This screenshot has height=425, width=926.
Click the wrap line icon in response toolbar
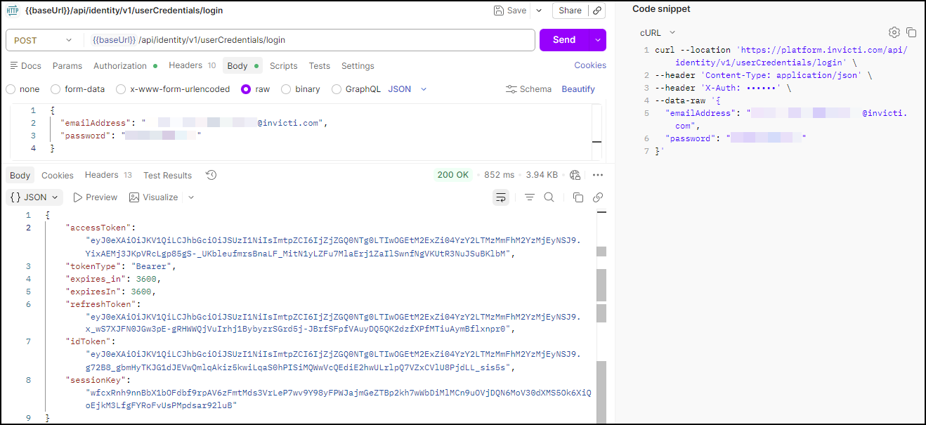coord(500,197)
